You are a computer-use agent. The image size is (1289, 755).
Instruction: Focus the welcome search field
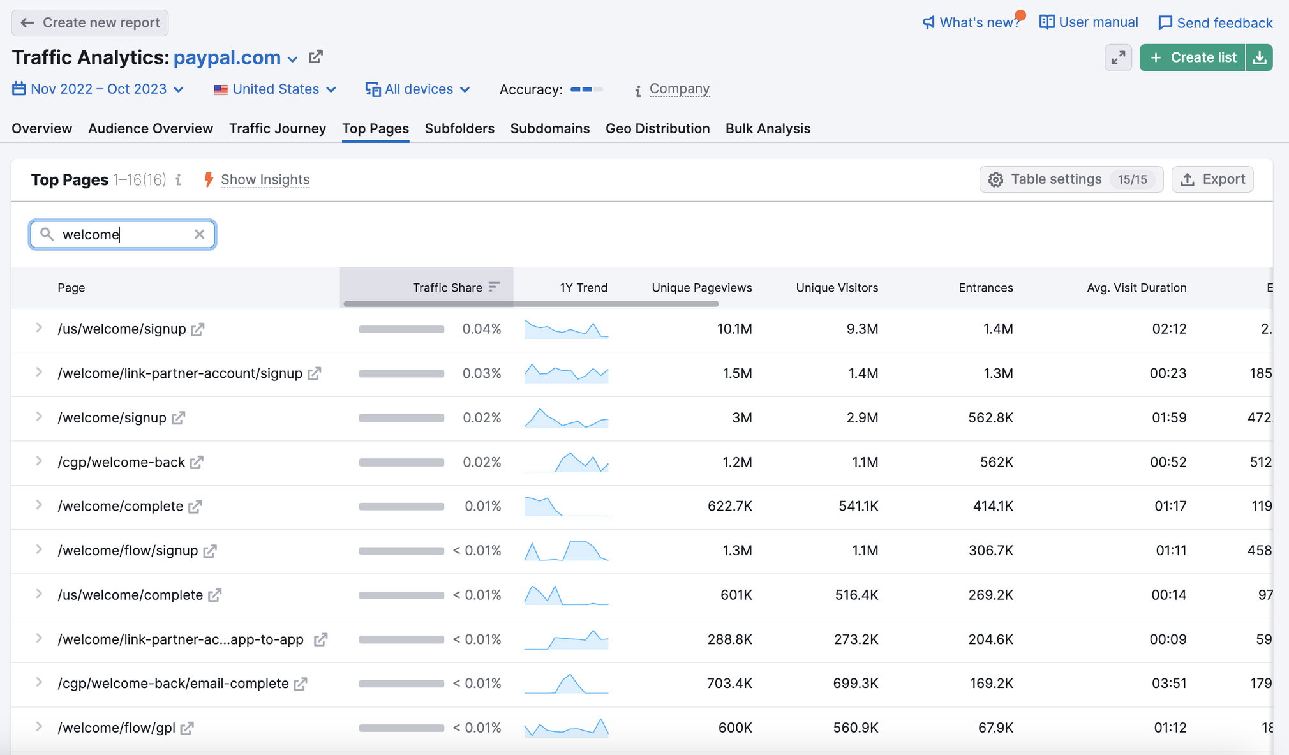[x=123, y=234]
